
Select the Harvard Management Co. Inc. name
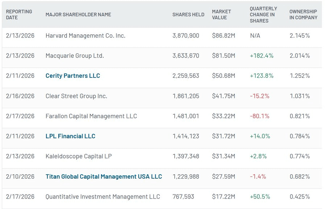(x=85, y=36)
